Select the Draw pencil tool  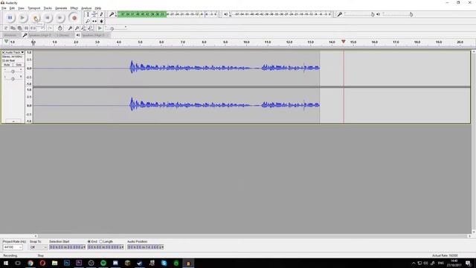click(x=101, y=14)
